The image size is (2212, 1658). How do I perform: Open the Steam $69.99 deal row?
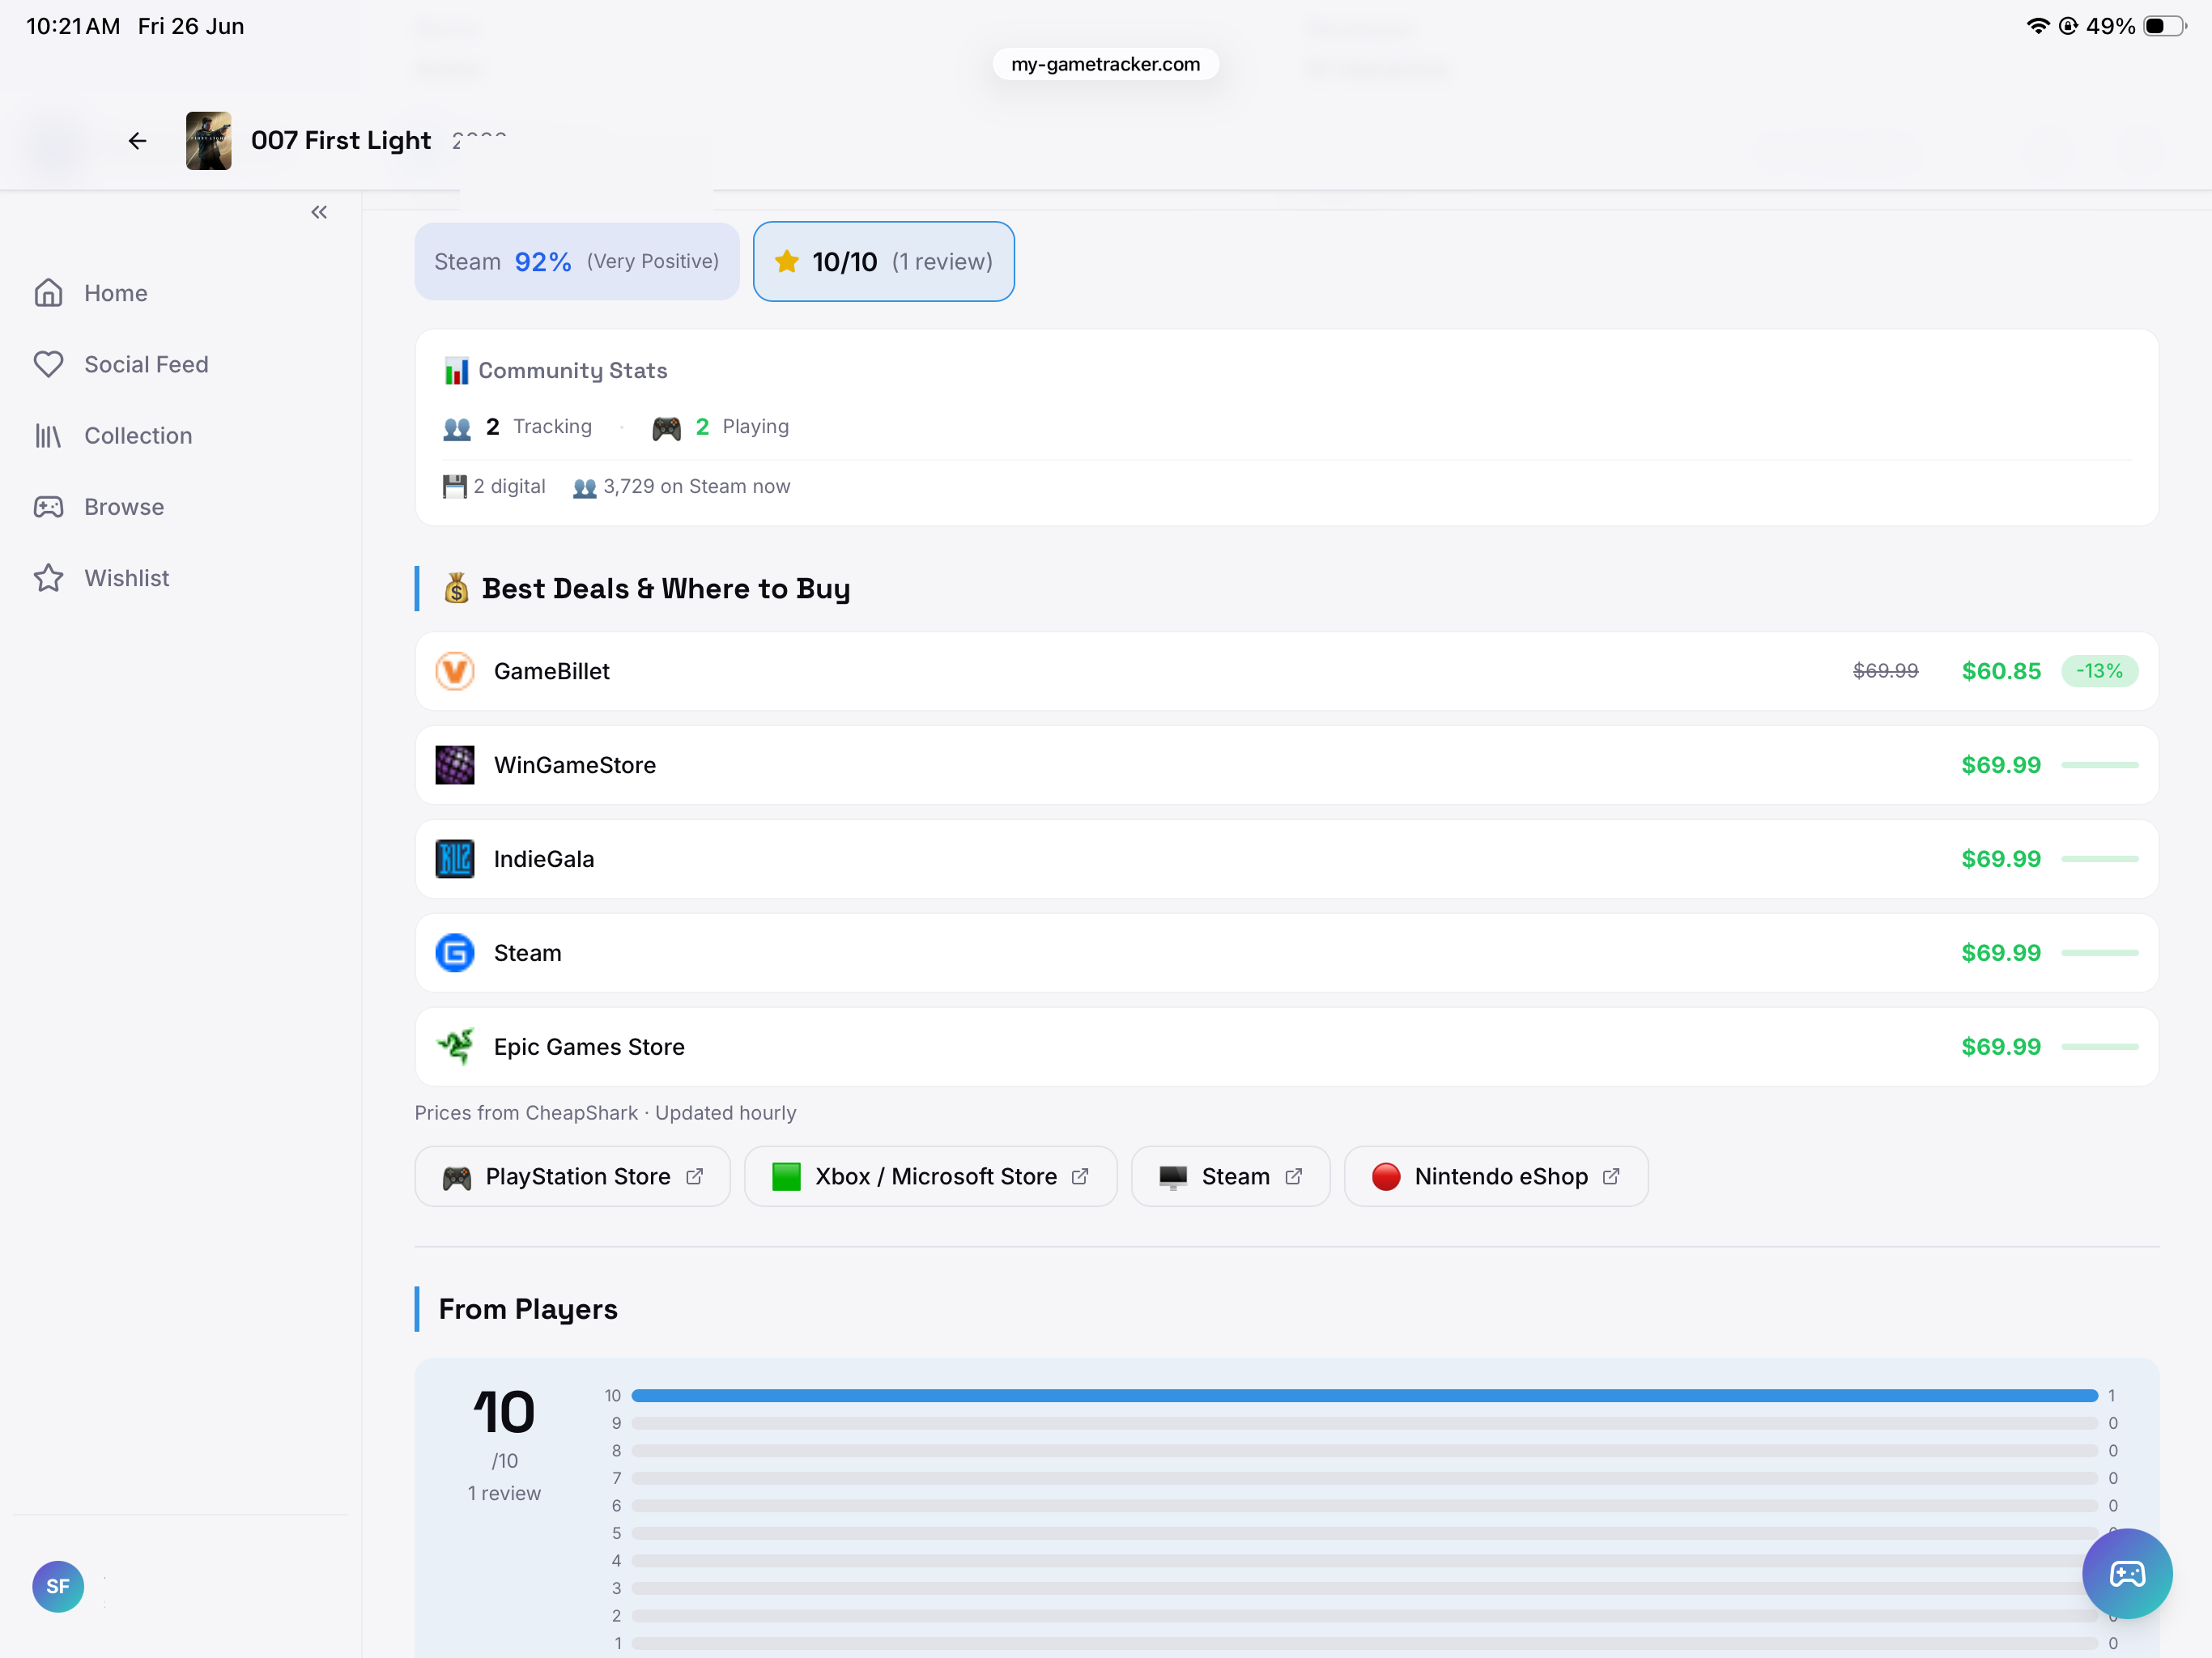coord(1286,953)
